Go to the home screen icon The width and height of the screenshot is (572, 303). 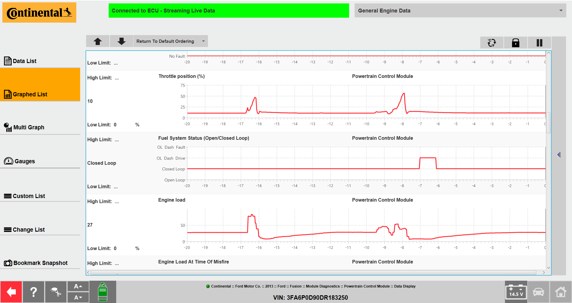(561, 292)
